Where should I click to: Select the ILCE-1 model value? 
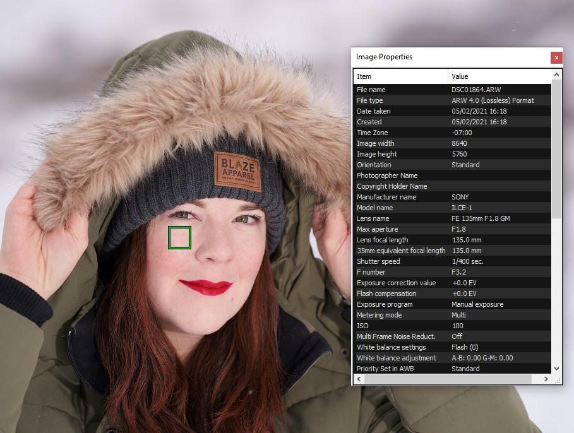[462, 208]
